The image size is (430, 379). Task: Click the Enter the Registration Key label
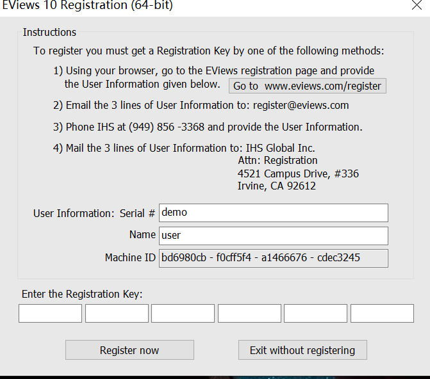tap(82, 294)
